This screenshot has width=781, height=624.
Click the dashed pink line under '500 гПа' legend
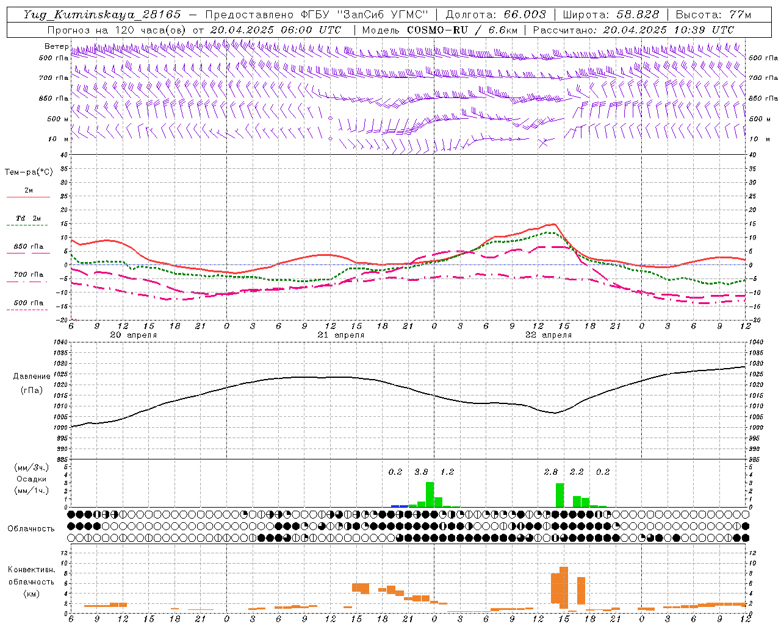point(27,310)
